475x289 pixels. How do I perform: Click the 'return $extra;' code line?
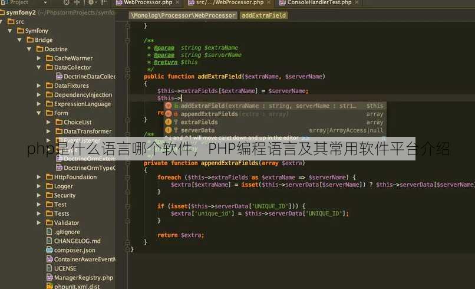point(181,235)
